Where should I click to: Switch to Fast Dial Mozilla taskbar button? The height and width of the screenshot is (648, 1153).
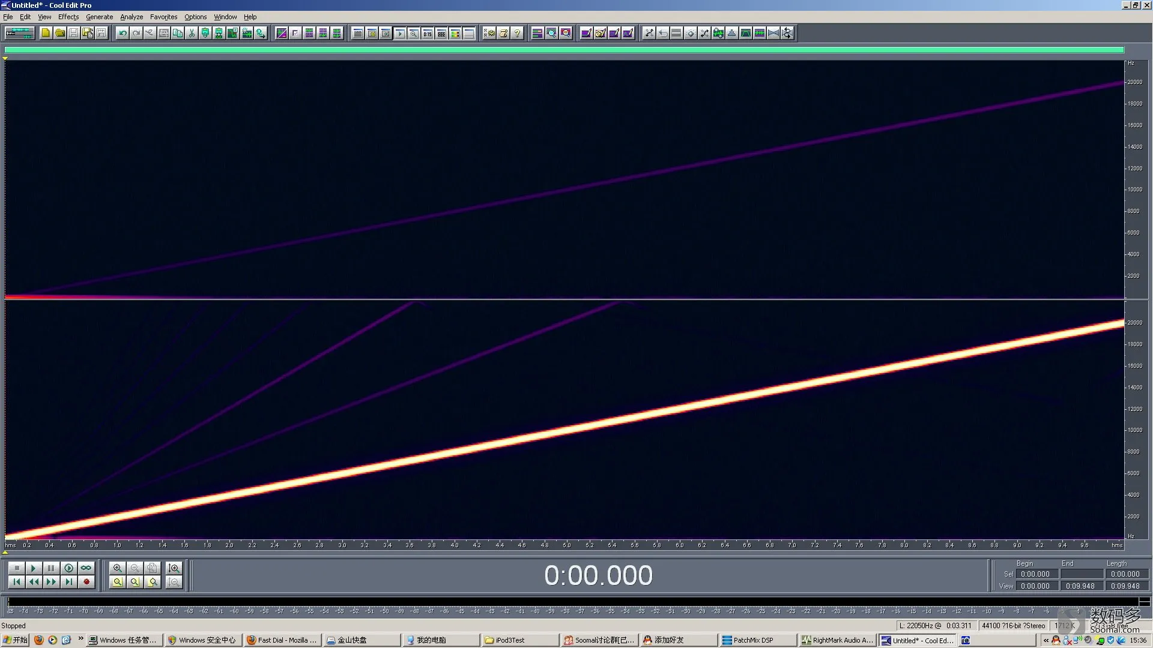coord(282,640)
